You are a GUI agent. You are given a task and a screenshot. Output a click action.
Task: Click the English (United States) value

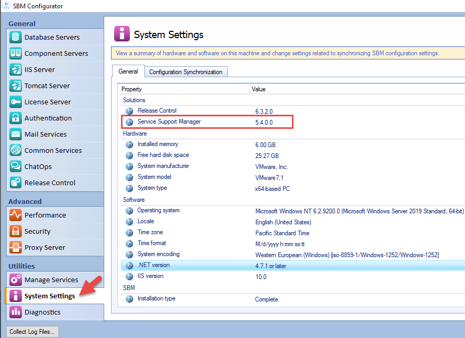tap(283, 222)
